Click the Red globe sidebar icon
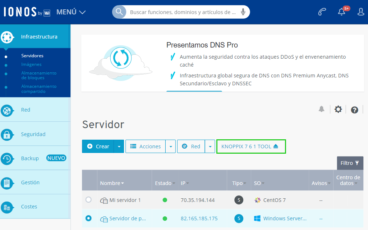 click(7, 110)
